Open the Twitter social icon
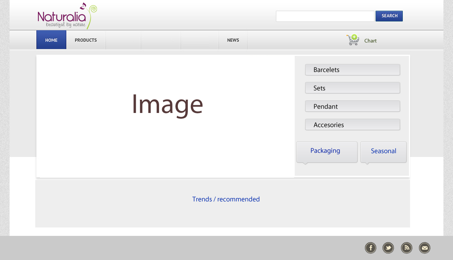The height and width of the screenshot is (260, 453). coord(388,248)
